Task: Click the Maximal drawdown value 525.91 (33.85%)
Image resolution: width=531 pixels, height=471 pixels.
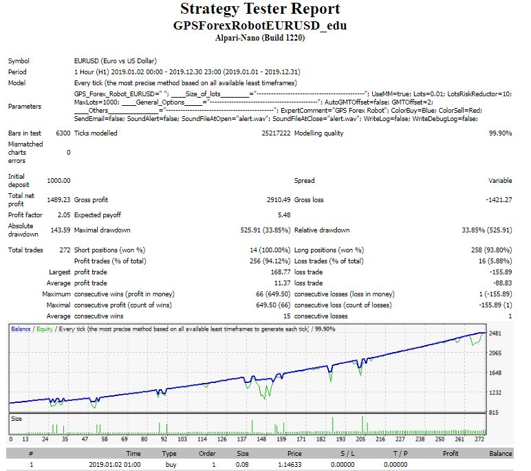Action: pos(265,230)
